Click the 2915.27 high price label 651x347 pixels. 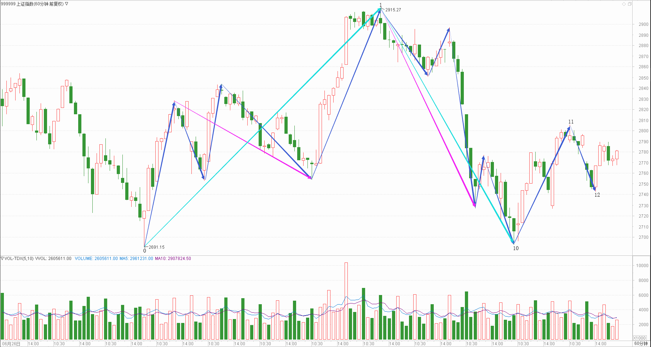pyautogui.click(x=393, y=10)
